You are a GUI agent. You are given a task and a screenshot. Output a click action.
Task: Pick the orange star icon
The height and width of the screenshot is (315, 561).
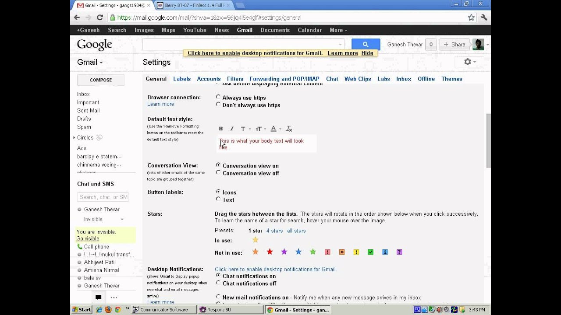(x=256, y=252)
